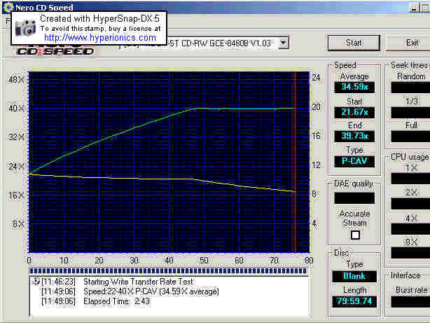Click the log info icon beside 11:46:23
Screen dimensions: 430x323
[36, 281]
